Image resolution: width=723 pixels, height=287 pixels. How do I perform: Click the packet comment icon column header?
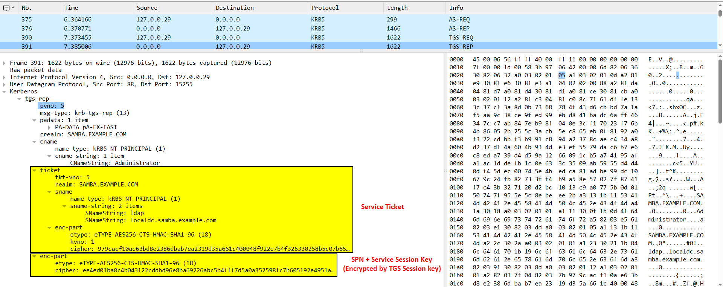point(6,8)
